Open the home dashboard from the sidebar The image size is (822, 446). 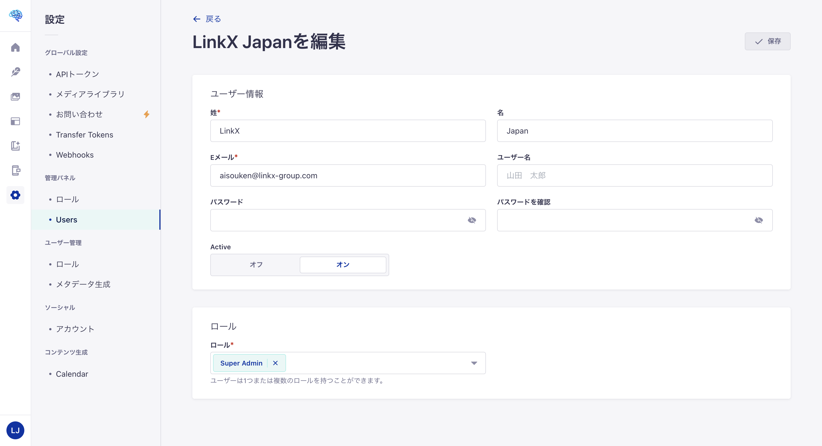pos(15,47)
